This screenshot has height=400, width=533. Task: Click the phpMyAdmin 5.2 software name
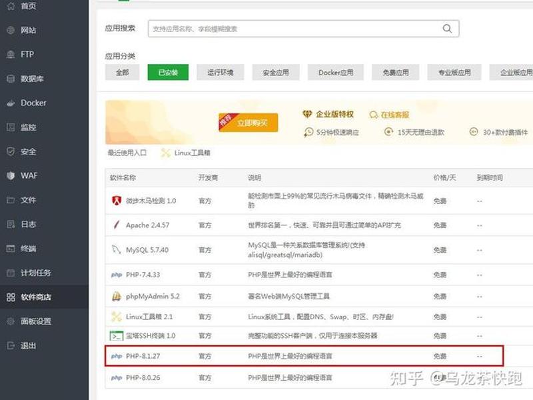[153, 296]
